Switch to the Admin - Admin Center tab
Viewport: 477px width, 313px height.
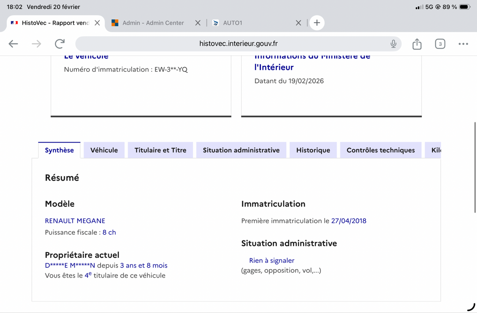153,23
